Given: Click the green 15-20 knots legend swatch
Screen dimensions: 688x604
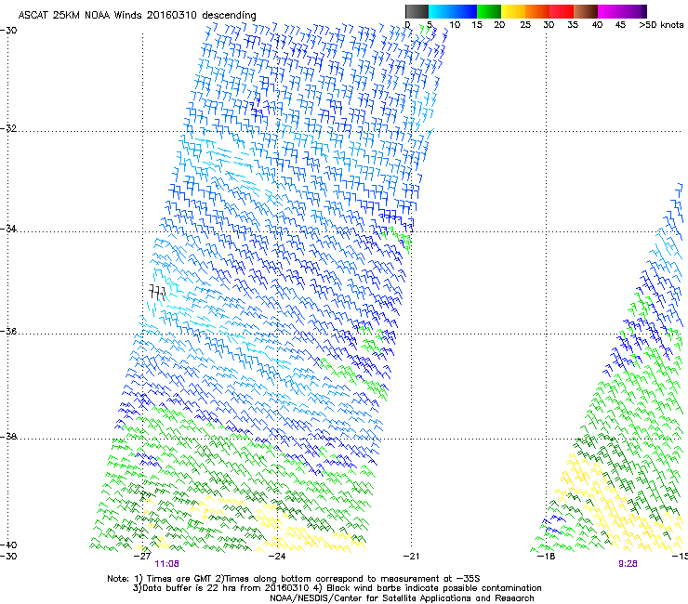Looking at the screenshot, I should (489, 11).
